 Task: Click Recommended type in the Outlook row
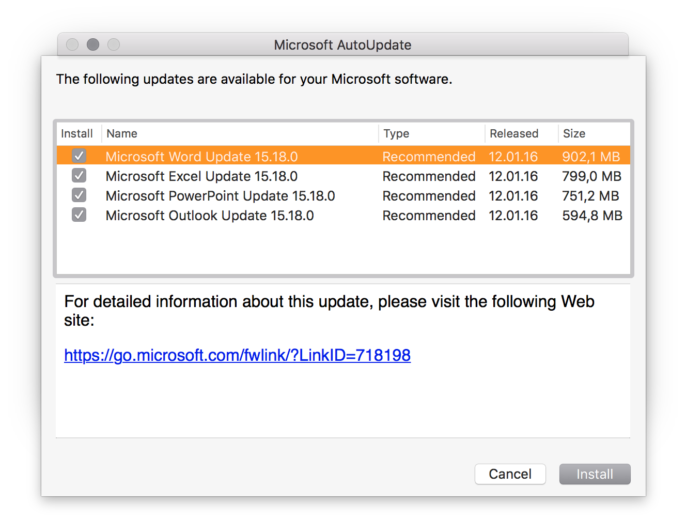(x=429, y=216)
